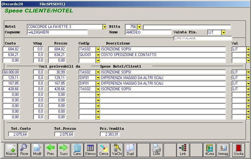Duplicate record with Dupl icon
The height and width of the screenshot is (159, 251).
coord(130,150)
